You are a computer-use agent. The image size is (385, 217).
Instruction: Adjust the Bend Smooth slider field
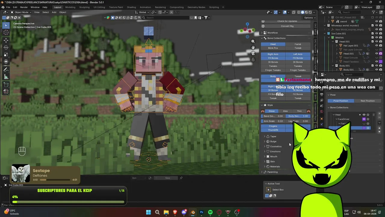pos(273,116)
